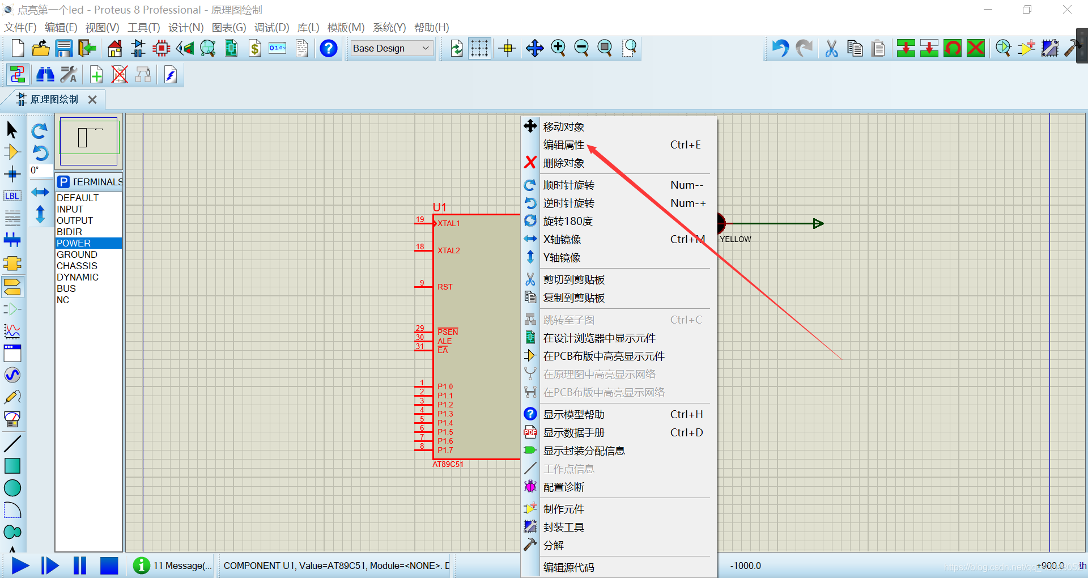Image resolution: width=1088 pixels, height=578 pixels.
Task: Choose 移动对象 in the context menu
Action: [619, 127]
